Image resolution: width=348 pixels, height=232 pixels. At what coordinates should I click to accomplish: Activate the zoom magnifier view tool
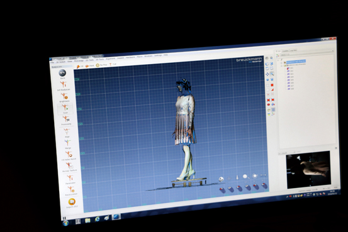click(x=272, y=74)
